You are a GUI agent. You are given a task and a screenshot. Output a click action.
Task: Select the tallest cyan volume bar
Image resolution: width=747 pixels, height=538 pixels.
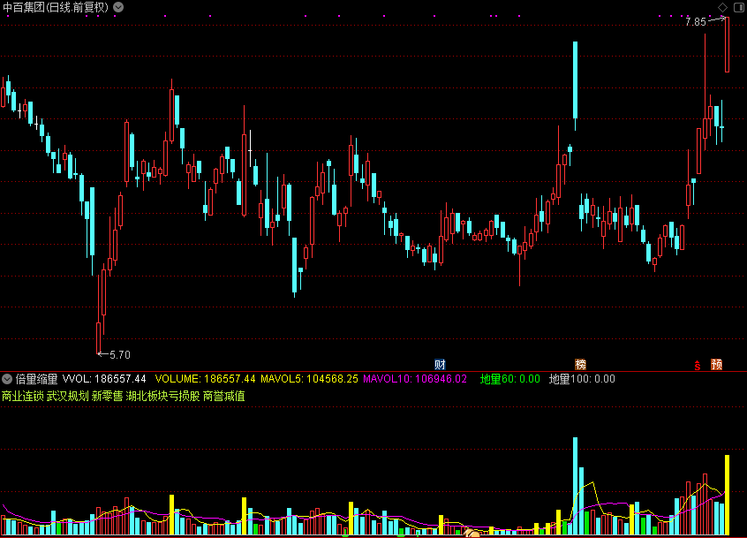(x=575, y=486)
